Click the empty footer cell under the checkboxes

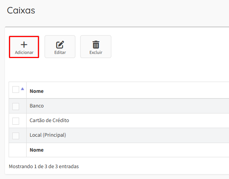click(17, 150)
